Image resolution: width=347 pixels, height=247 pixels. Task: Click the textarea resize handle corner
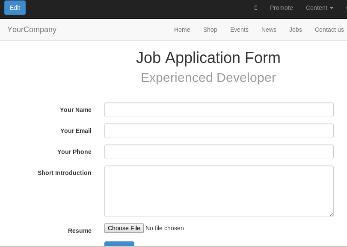tap(331, 214)
